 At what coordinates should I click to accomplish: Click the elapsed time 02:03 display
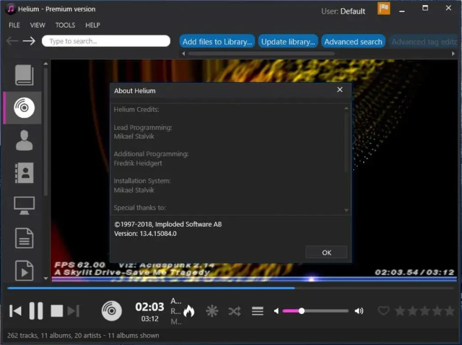(x=150, y=307)
